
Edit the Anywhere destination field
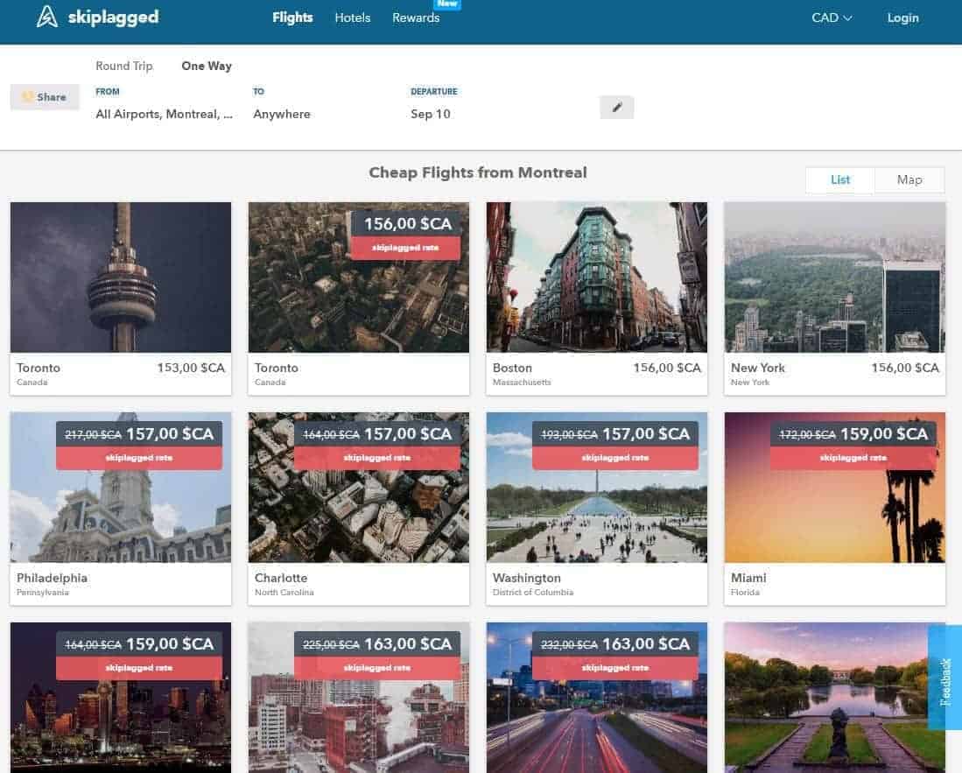pyautogui.click(x=282, y=114)
